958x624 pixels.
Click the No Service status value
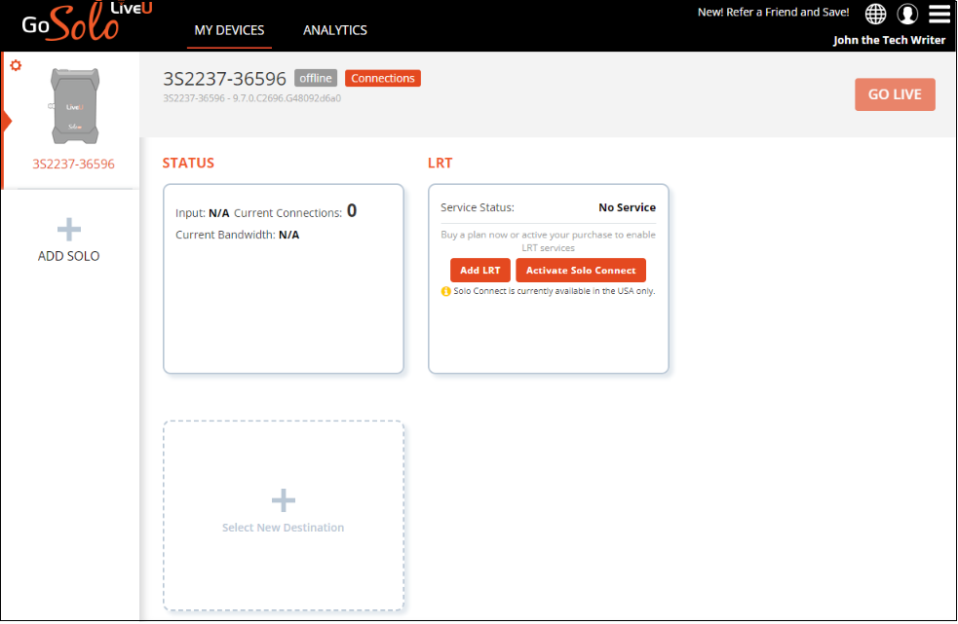(x=627, y=207)
